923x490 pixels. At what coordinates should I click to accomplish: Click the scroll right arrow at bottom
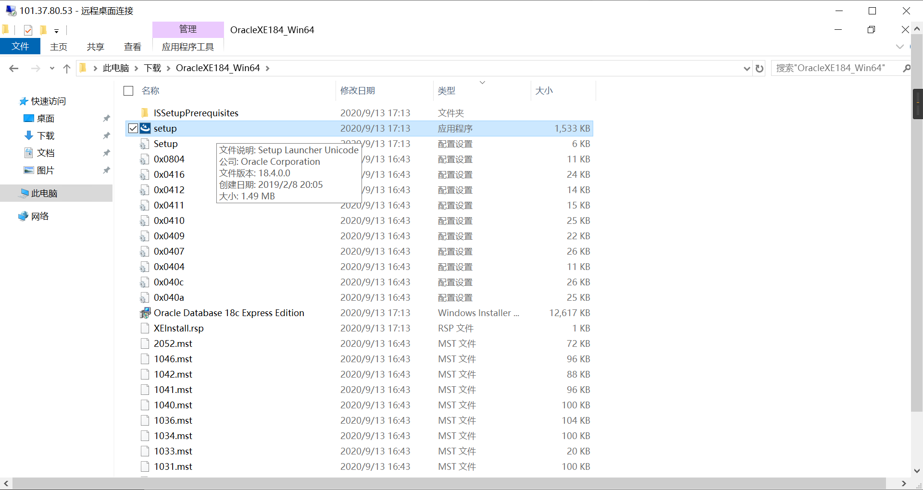pos(904,483)
